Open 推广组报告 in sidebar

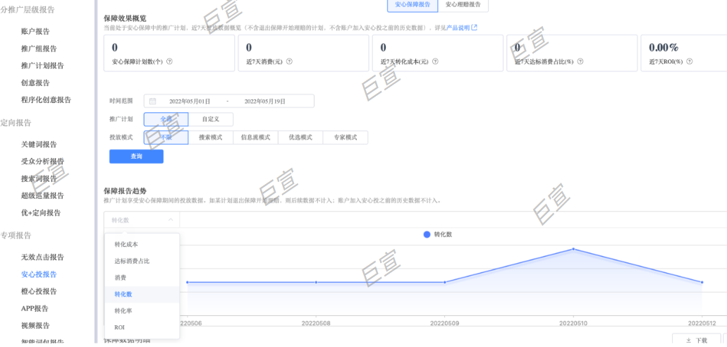coord(39,49)
